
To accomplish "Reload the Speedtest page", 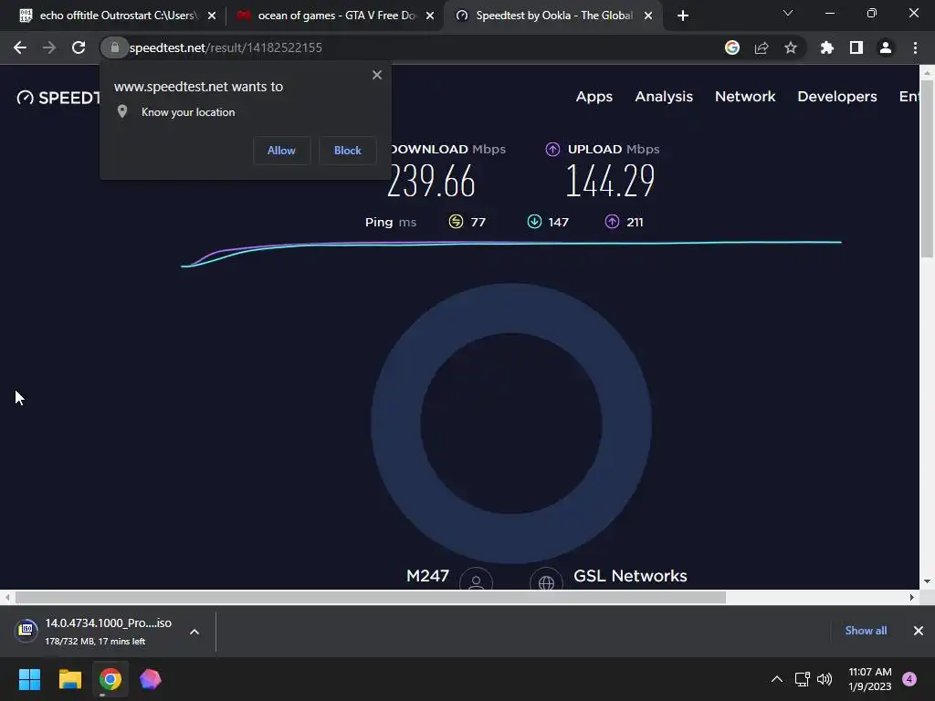I will click(79, 47).
